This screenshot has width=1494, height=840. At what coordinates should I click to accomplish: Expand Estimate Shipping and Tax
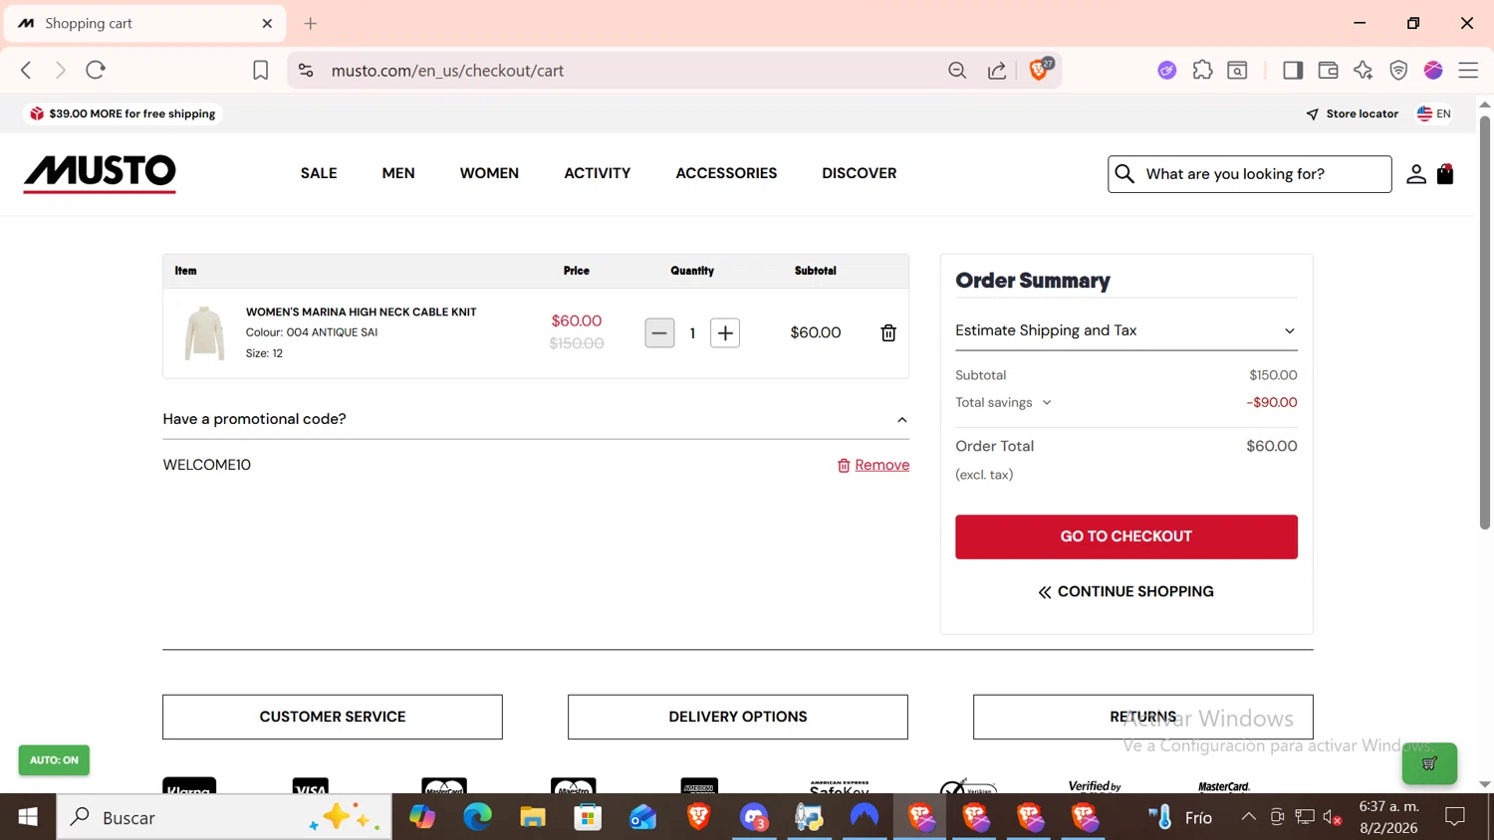pos(1125,330)
